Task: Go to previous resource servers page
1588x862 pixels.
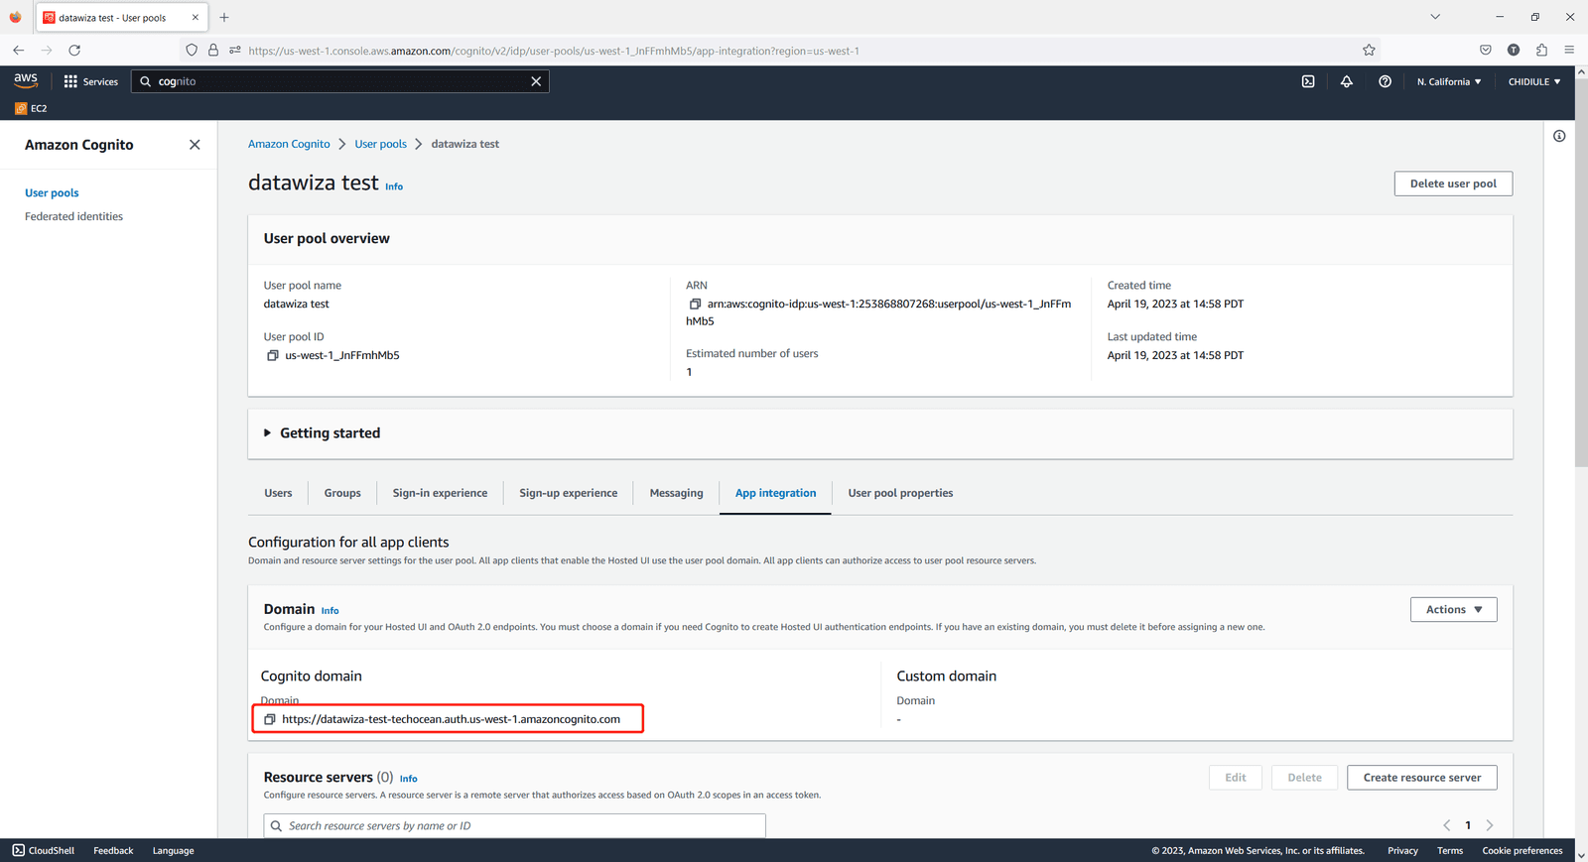Action: click(x=1447, y=825)
